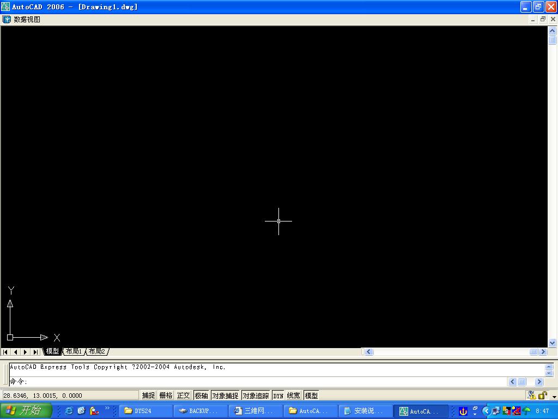Screen dimensions: 558x419
Task: Click the AutoCAD app taskbar button
Action: (x=420, y=411)
